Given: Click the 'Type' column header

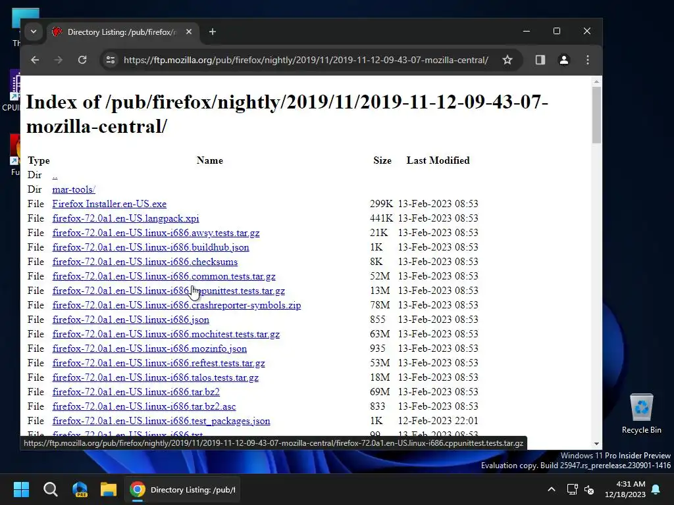Looking at the screenshot, I should point(39,160).
